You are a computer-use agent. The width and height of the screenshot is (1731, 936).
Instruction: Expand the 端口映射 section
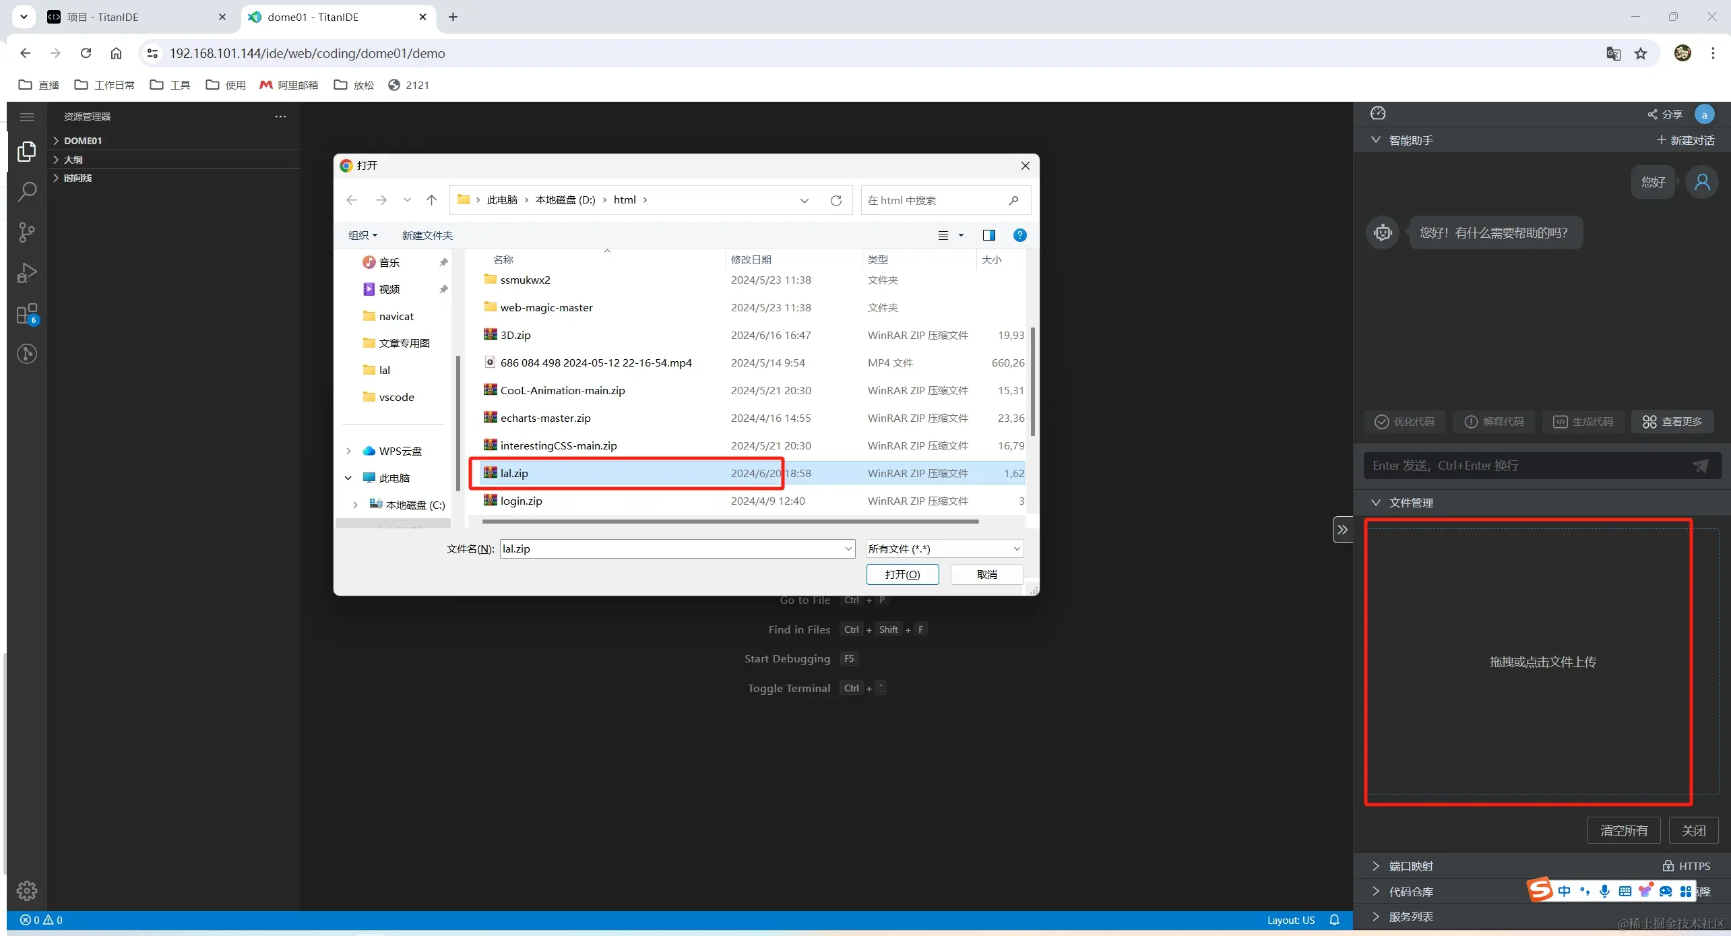pyautogui.click(x=1410, y=866)
